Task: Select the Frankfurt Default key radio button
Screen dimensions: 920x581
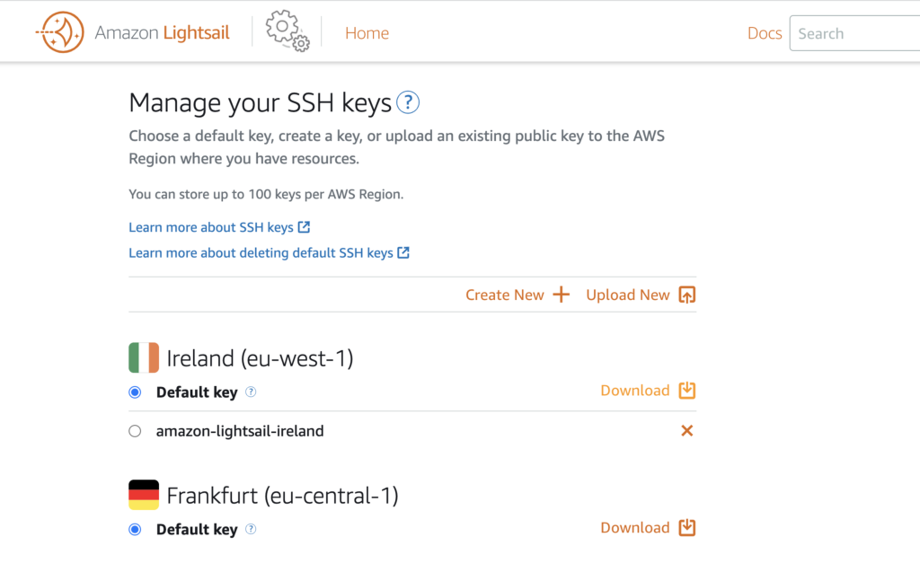Action: [x=135, y=530]
